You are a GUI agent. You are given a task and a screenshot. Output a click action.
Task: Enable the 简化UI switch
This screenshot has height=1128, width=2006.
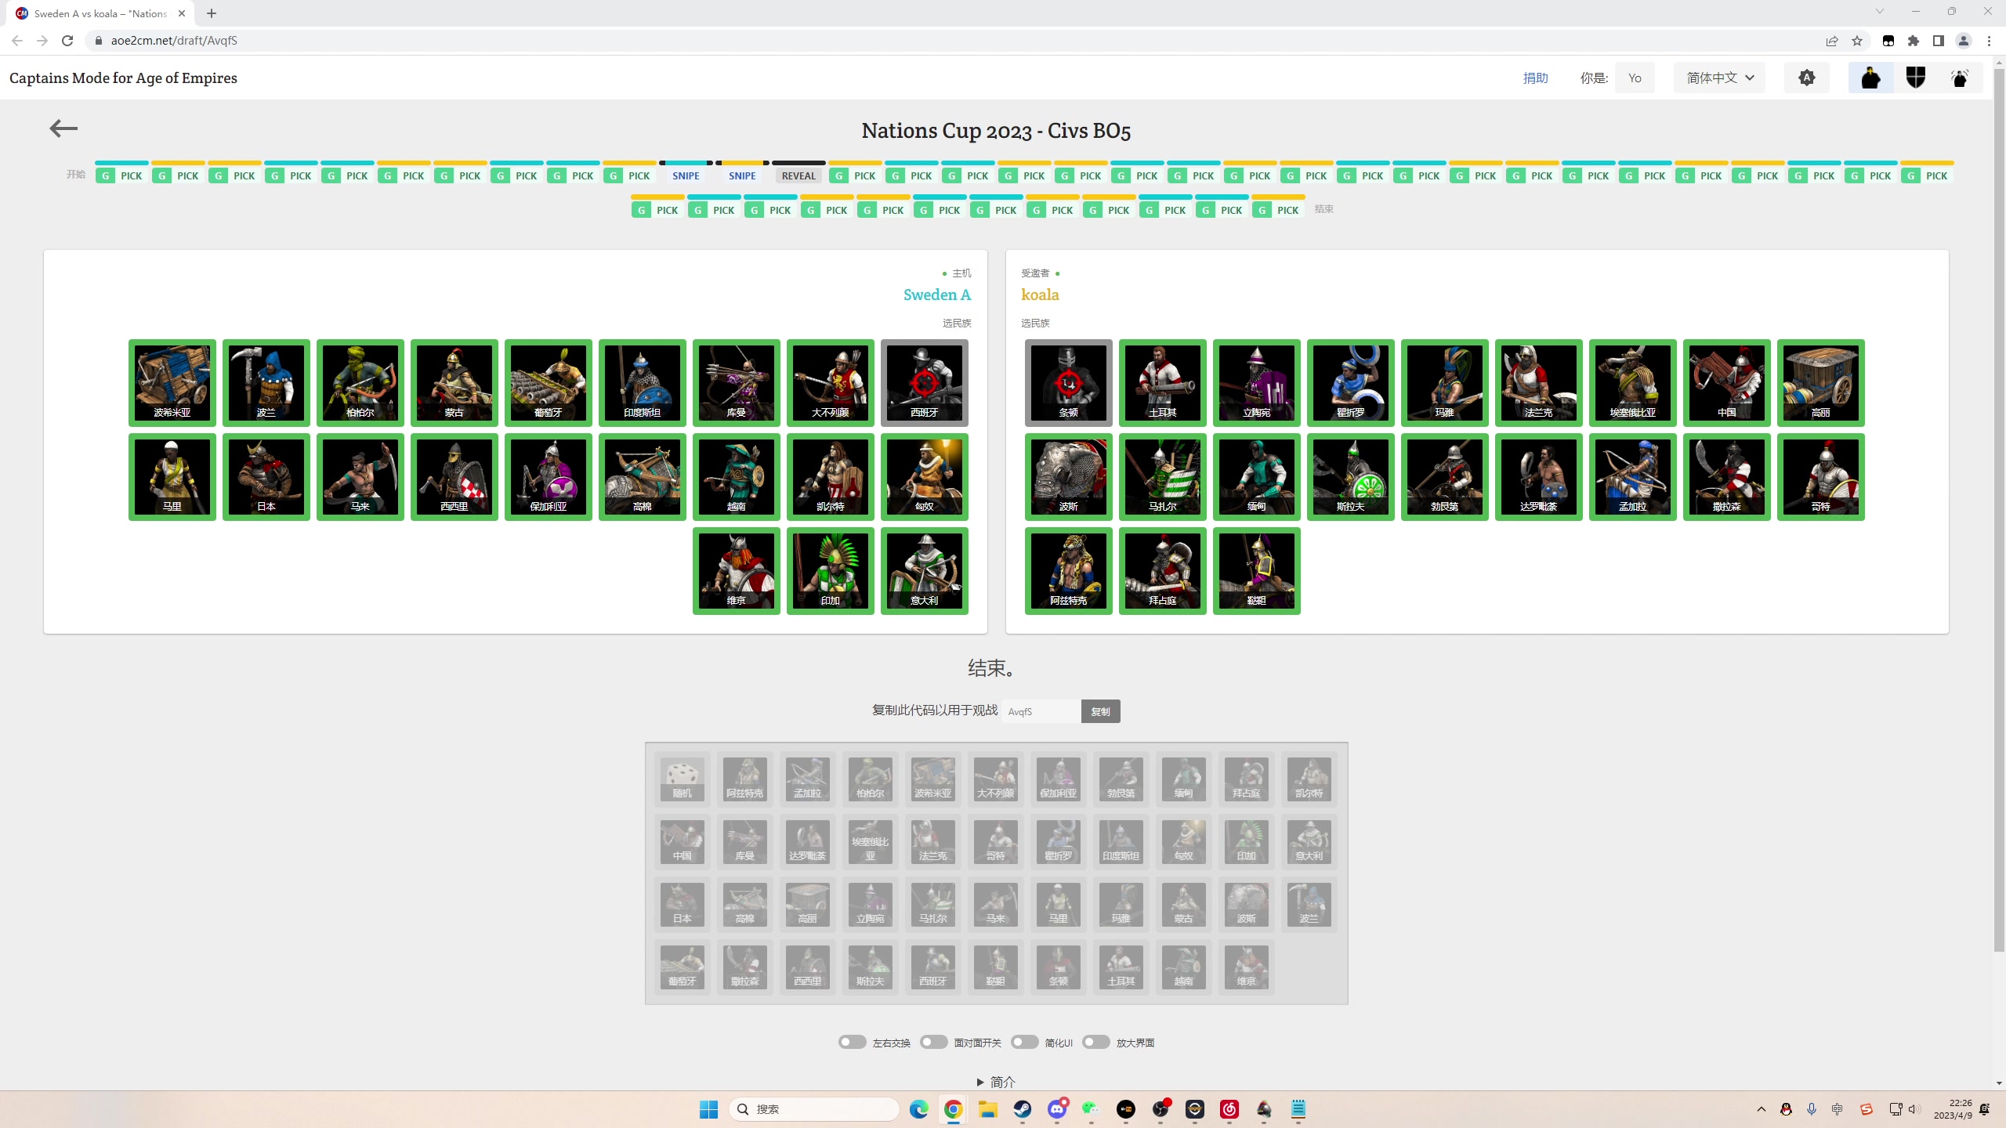(x=1024, y=1042)
